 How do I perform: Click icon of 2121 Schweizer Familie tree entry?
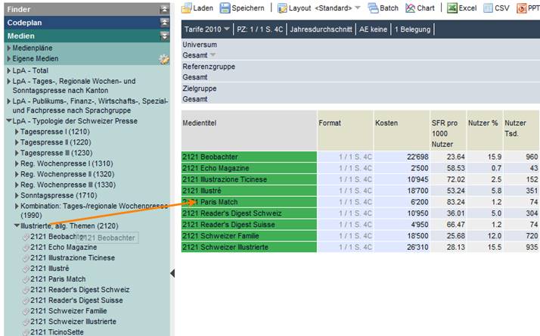point(26,312)
